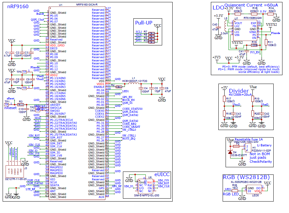Select the ENABLE pin name
Image resolution: width=289 pixels, height=213 pixels.
pos(99,87)
